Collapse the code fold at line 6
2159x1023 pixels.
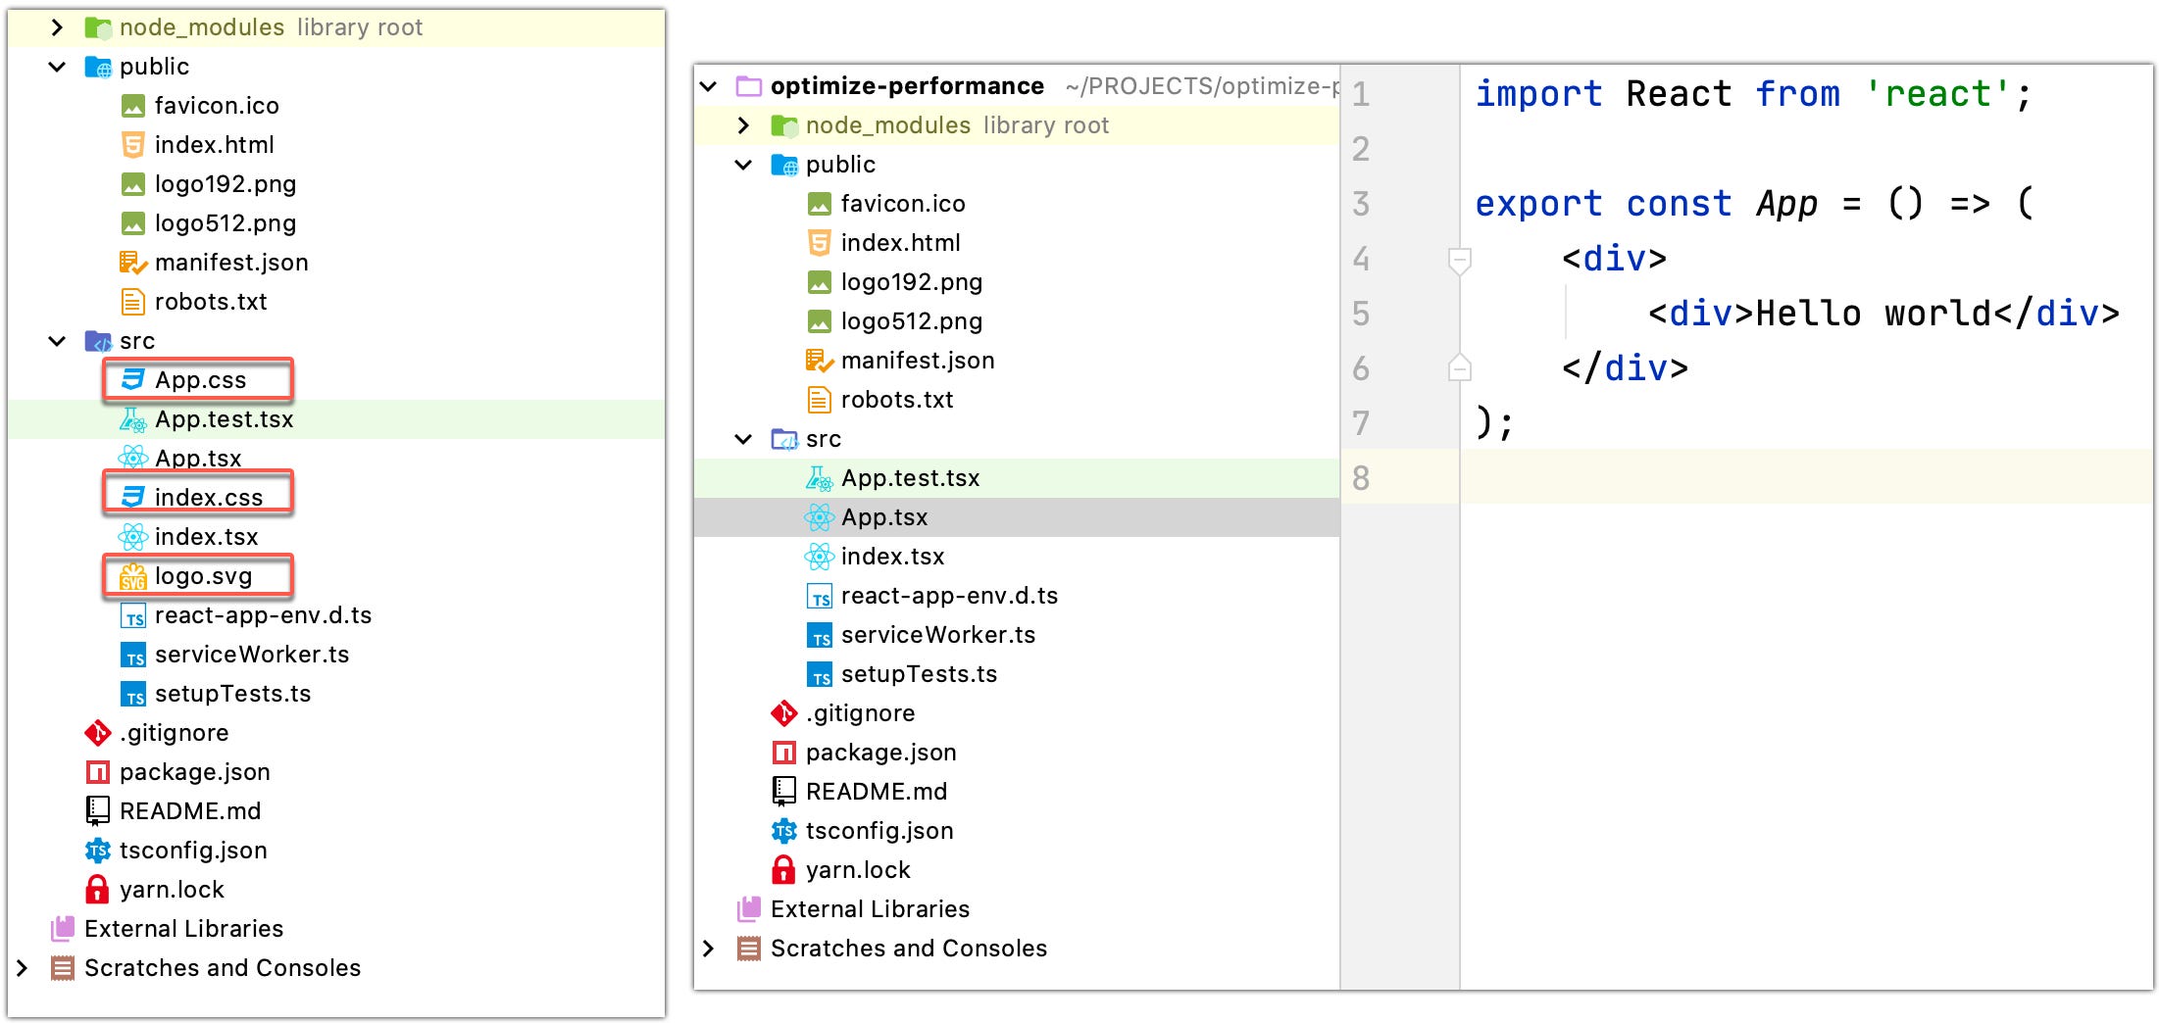coord(1459,368)
